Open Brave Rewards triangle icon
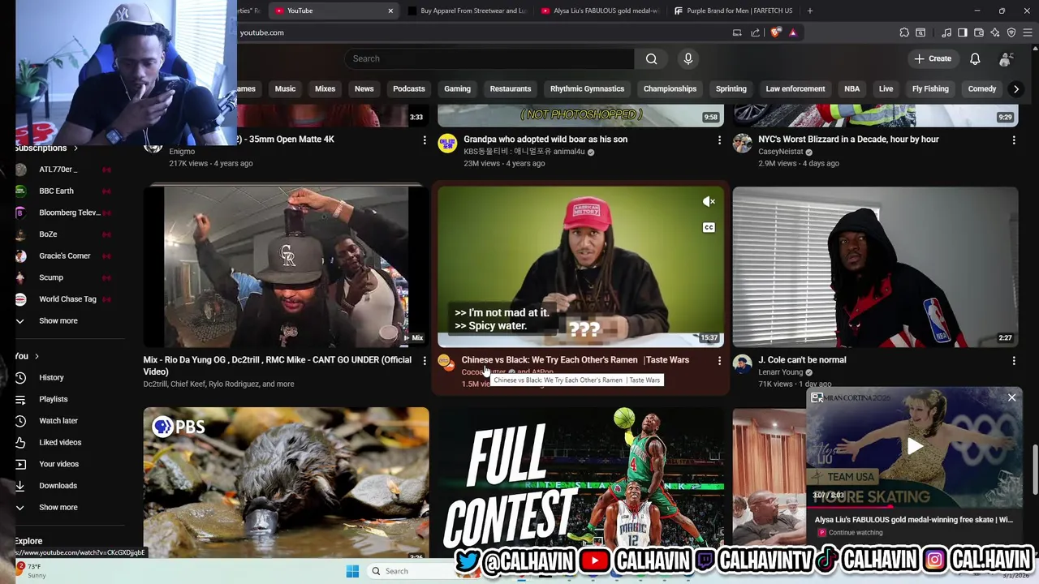 coord(793,32)
